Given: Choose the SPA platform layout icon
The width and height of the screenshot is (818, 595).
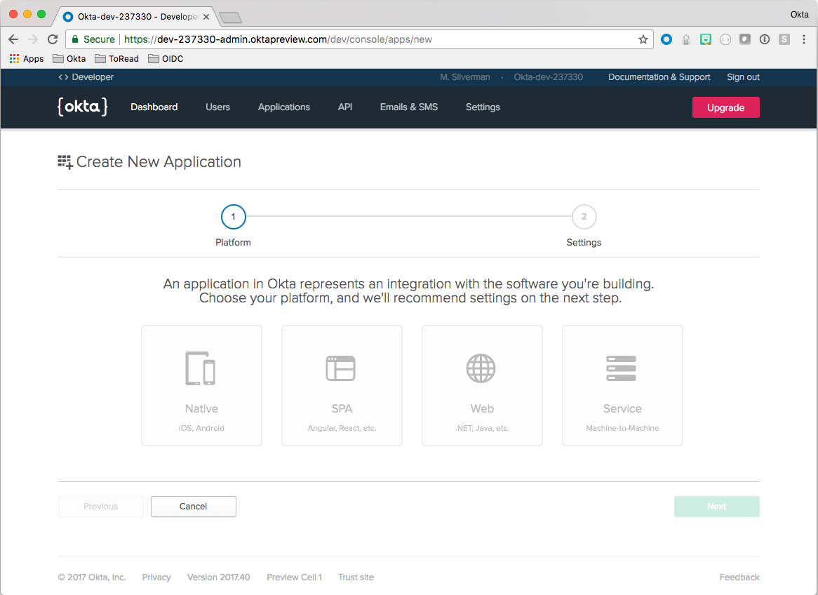Looking at the screenshot, I should (x=340, y=368).
